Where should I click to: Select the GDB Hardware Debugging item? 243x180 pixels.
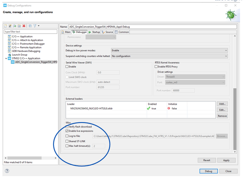click(x=26, y=51)
